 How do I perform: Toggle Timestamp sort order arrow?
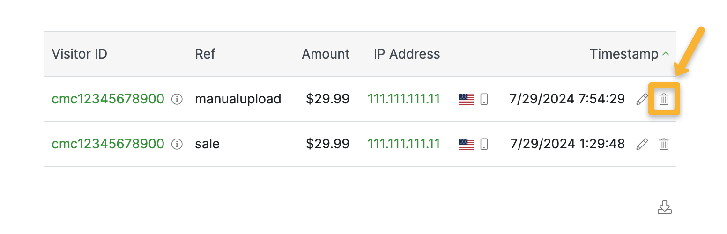666,54
